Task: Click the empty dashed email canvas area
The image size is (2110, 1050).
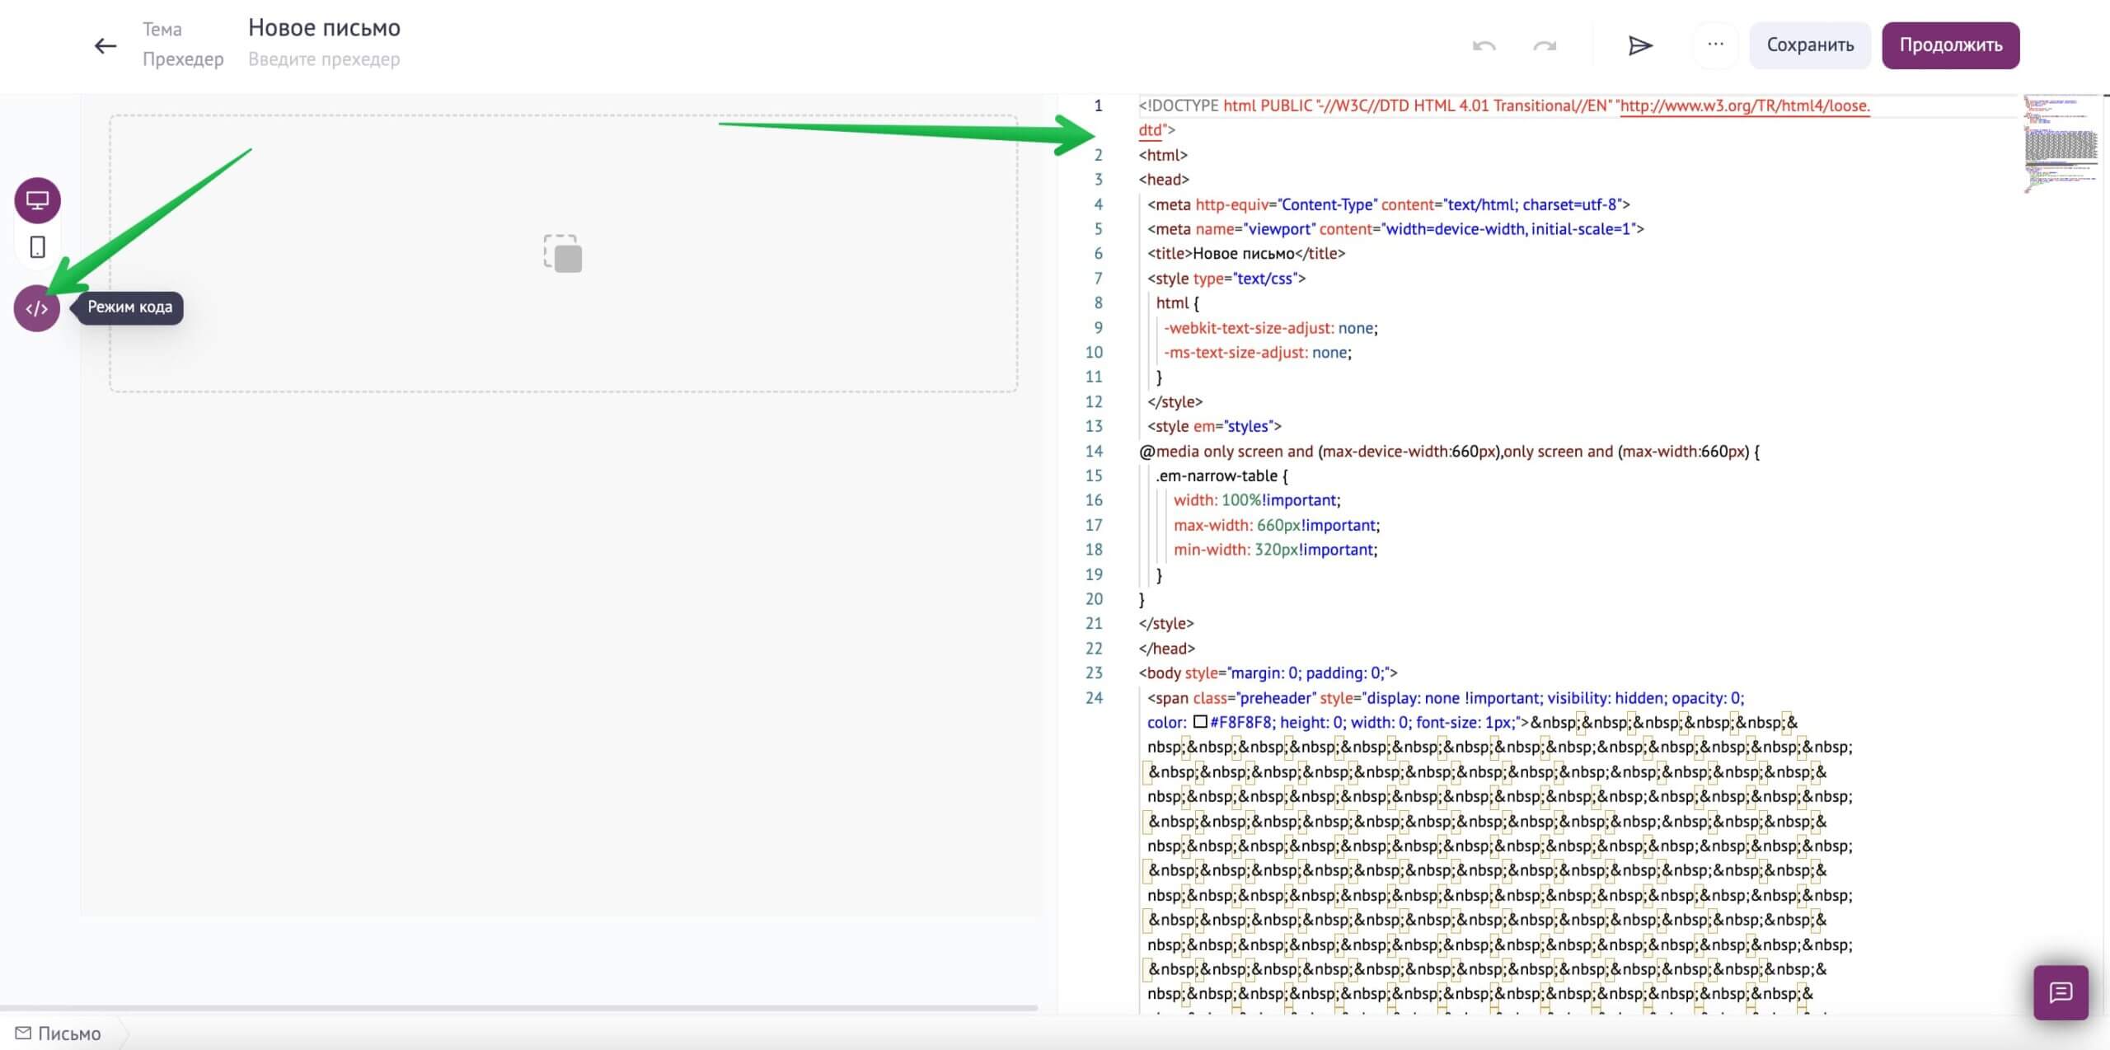Action: tap(563, 253)
